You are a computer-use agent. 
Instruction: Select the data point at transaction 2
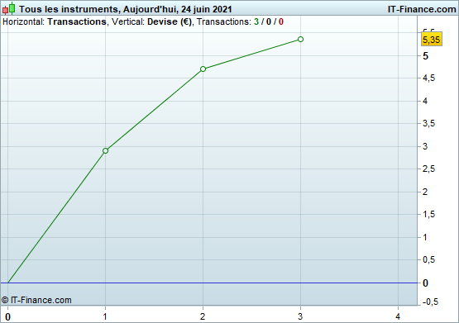[203, 69]
